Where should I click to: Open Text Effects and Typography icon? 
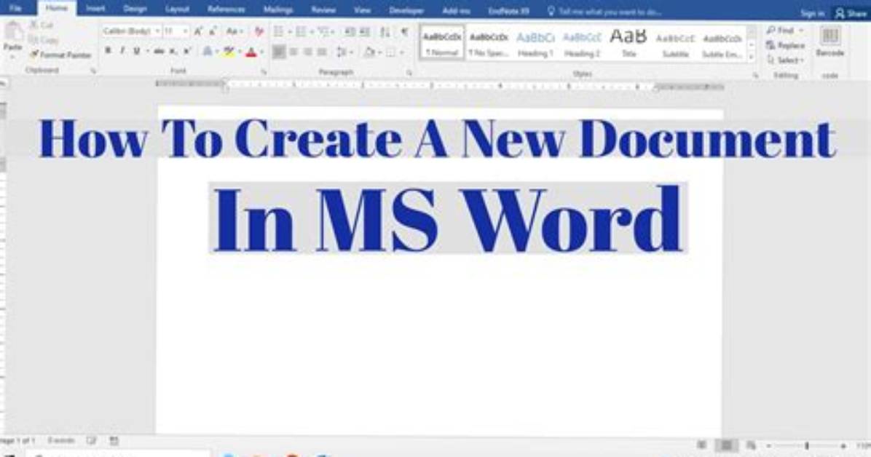pos(208,52)
